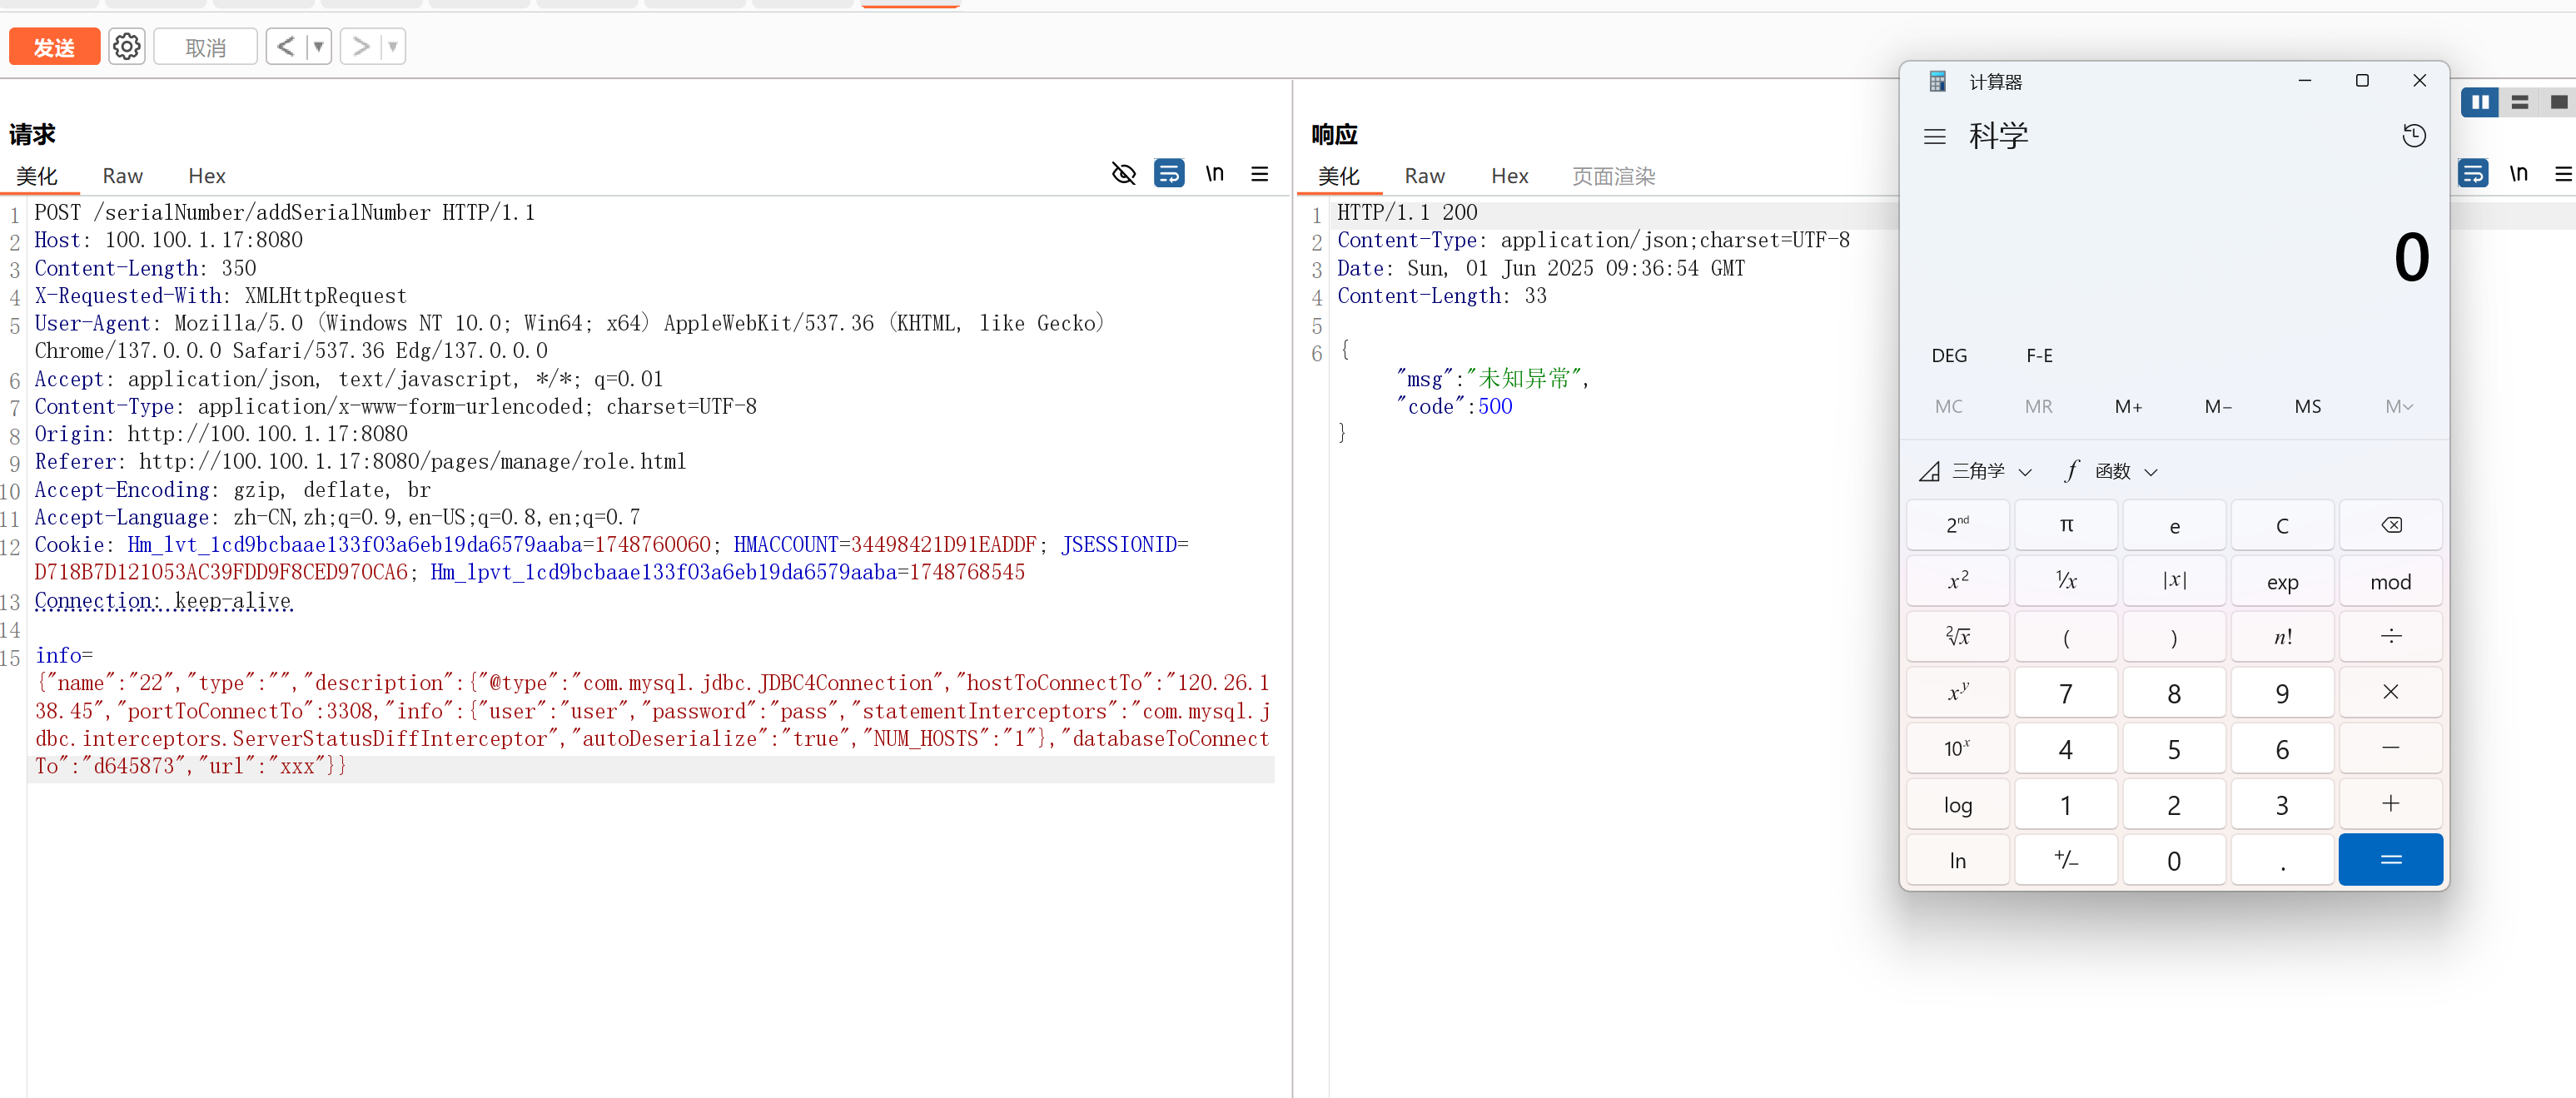Toggle hidden characters eye icon in request
Viewport: 2576px width, 1098px height.
coord(1124,174)
